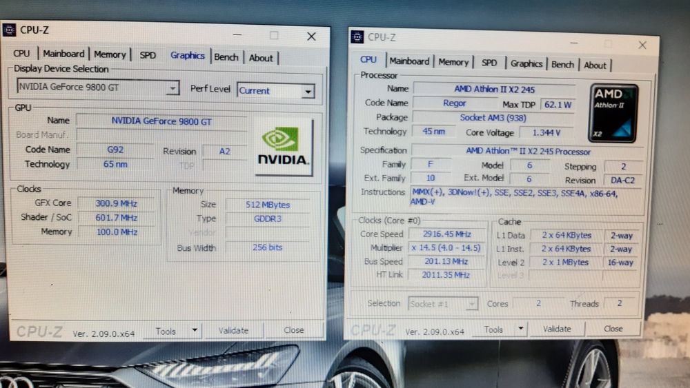Open the Perf Level Current dropdown
Image resolution: width=690 pixels, height=388 pixels.
pyautogui.click(x=308, y=92)
